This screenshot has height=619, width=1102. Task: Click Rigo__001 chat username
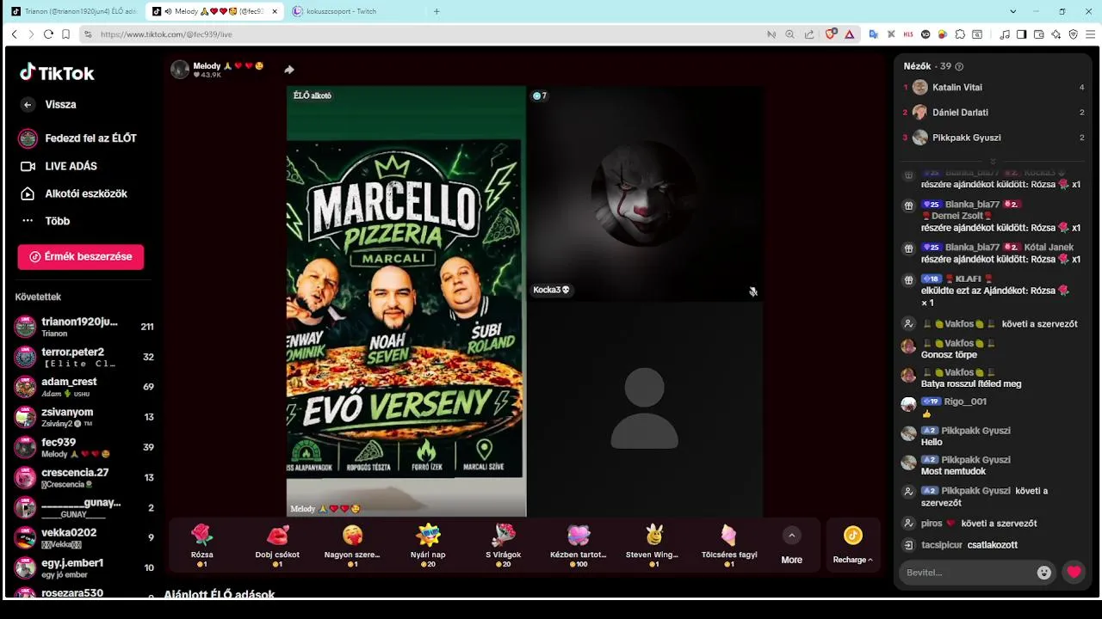point(965,401)
